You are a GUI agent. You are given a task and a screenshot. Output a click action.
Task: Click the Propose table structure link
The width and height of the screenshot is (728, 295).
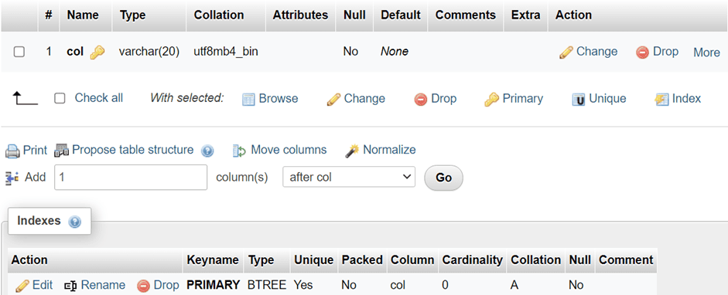(x=133, y=150)
